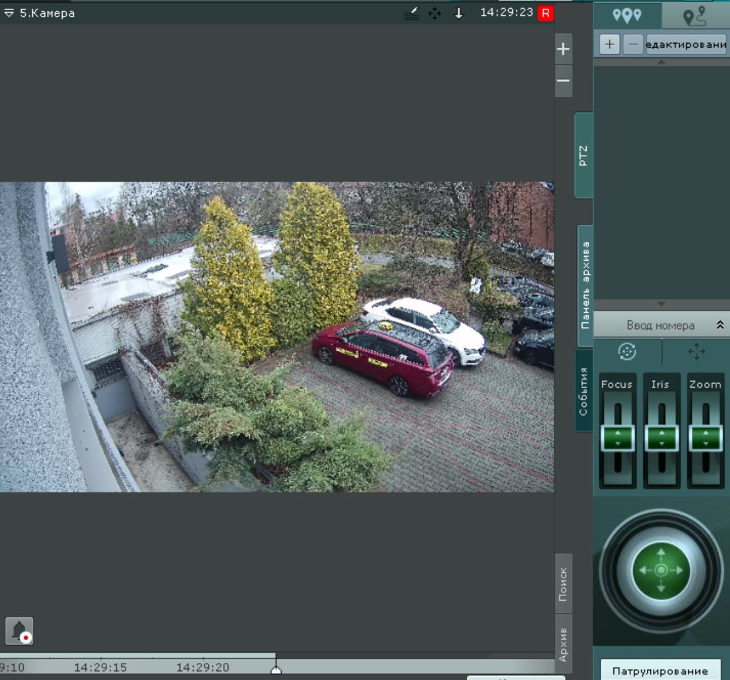Screen dimensions: 730x680
Task: Toggle the red R recording indicator
Action: click(545, 13)
